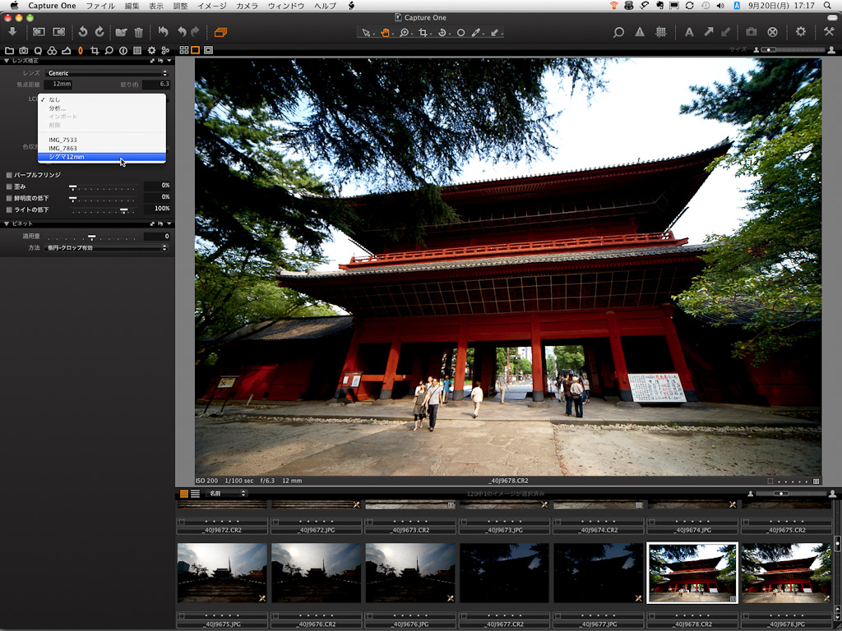The width and height of the screenshot is (842, 631).
Task: Adjust the ビネット 適用量 slider
Action: coord(92,237)
